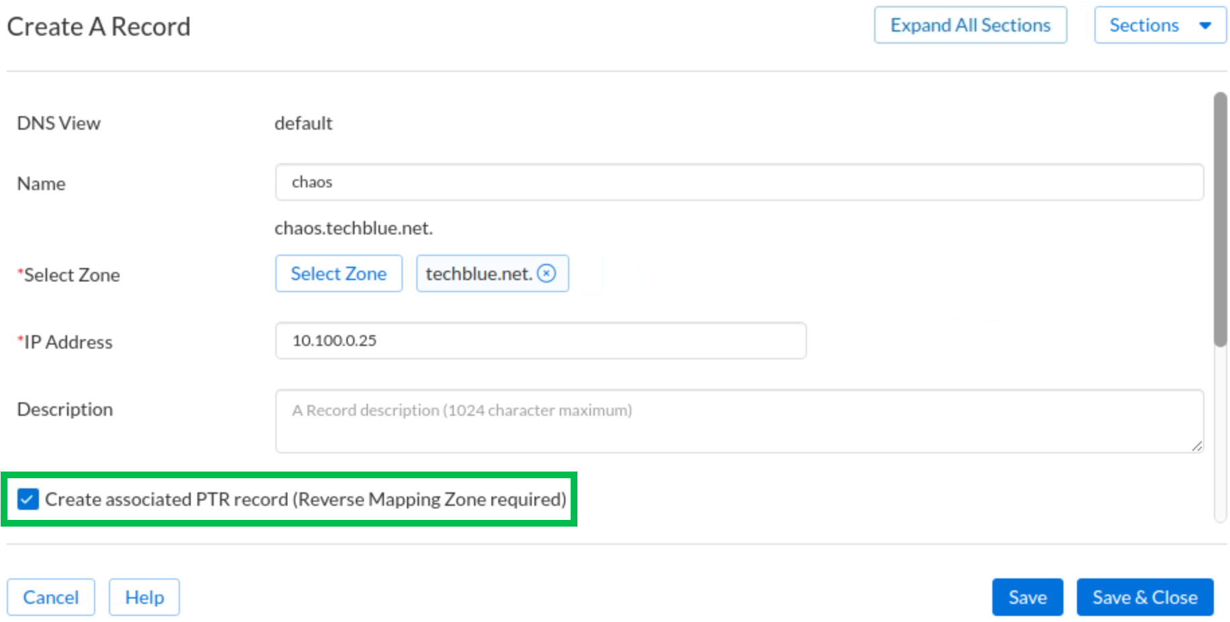Grab the Description box resize handle
The width and height of the screenshot is (1230, 622).
pos(1196,446)
